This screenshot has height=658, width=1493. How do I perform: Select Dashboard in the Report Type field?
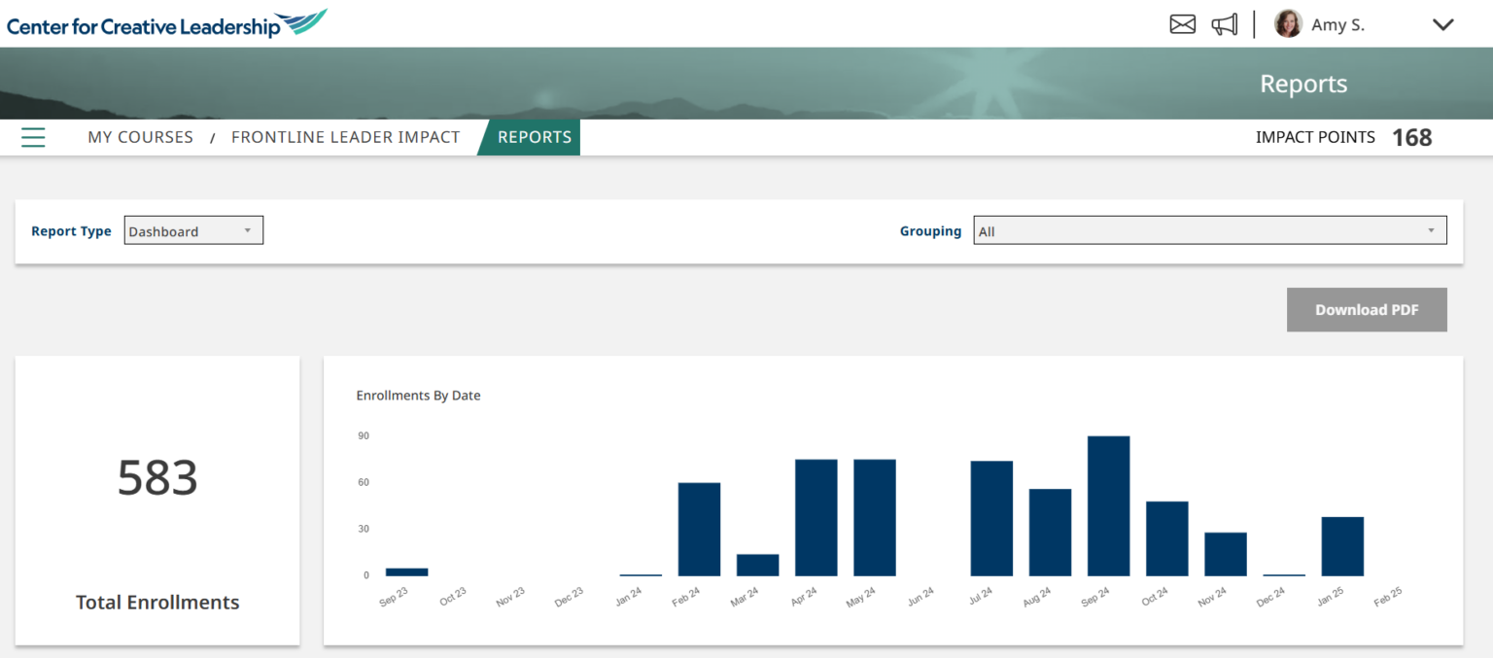click(x=192, y=230)
